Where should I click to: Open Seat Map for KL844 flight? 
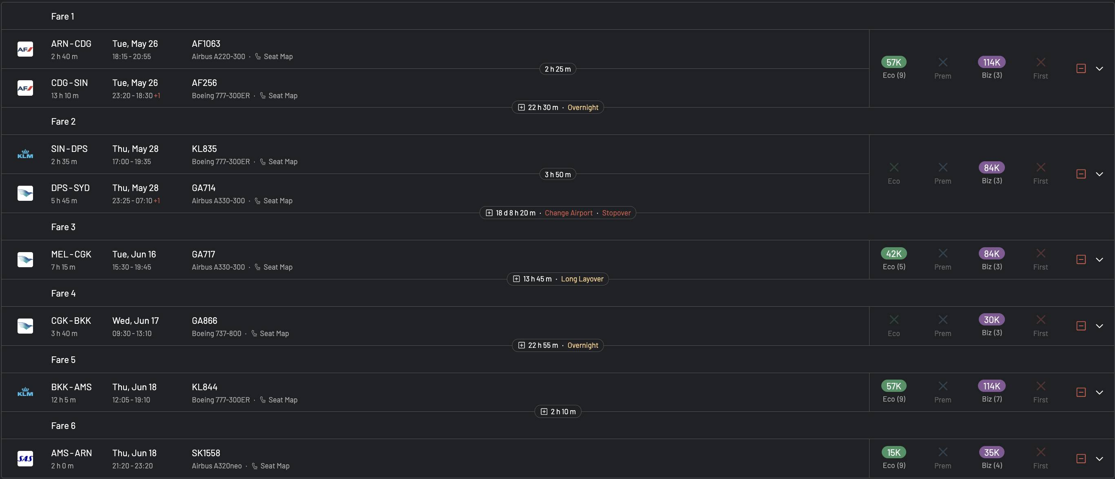tap(282, 400)
